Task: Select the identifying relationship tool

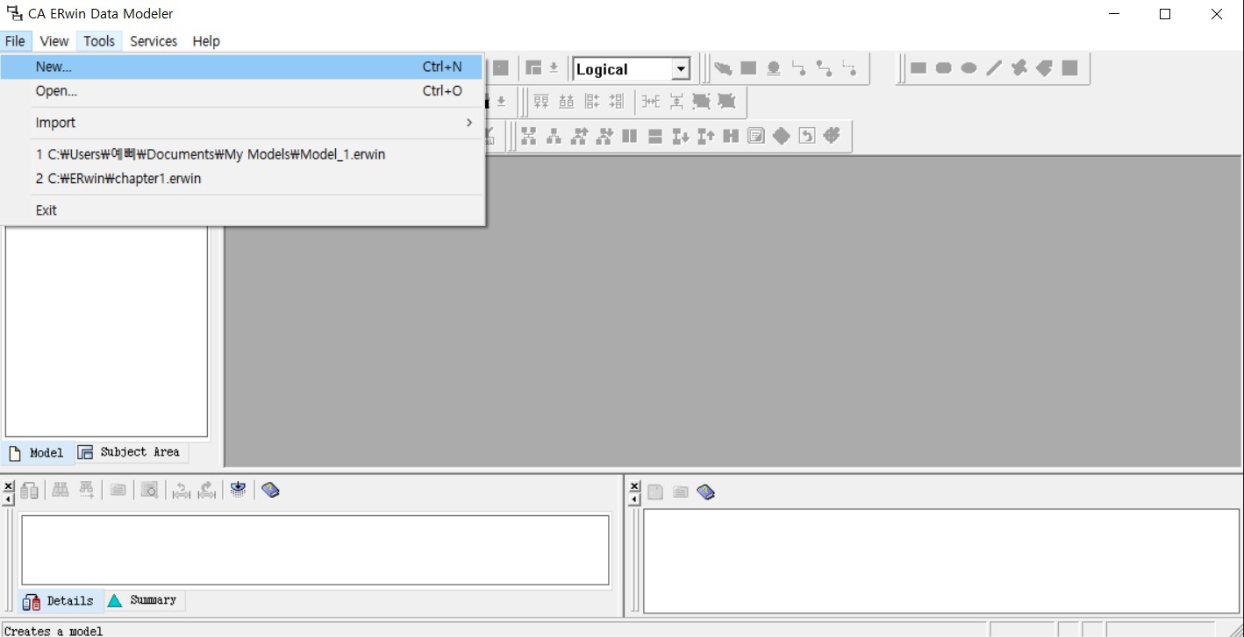Action: 798,68
